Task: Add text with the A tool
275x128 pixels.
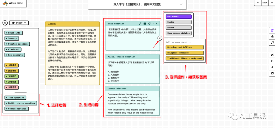Action: coord(272,67)
